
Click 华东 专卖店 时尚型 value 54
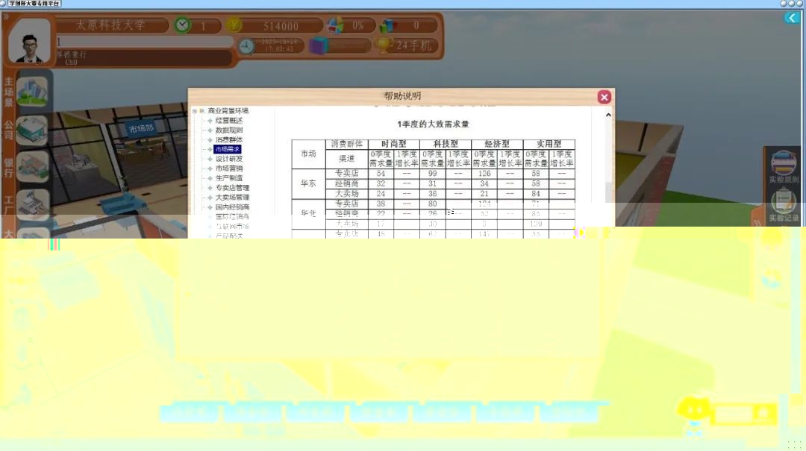[x=381, y=174]
